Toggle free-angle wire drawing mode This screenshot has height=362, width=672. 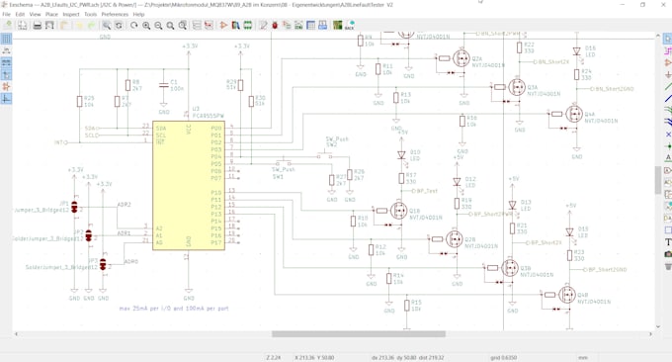(6, 99)
